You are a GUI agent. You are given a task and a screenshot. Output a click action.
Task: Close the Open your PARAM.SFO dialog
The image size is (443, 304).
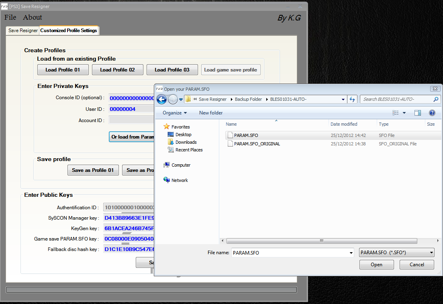coord(435,89)
